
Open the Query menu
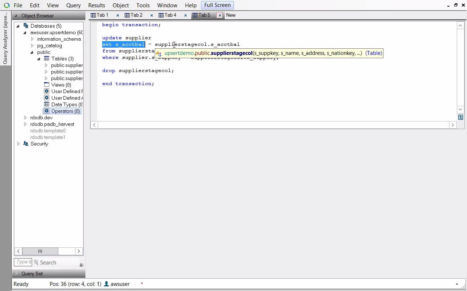click(73, 5)
